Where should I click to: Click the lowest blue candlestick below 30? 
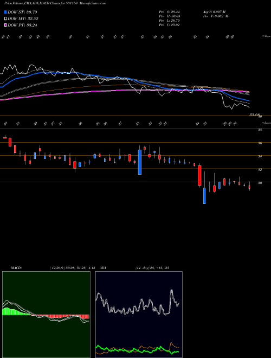click(204, 196)
